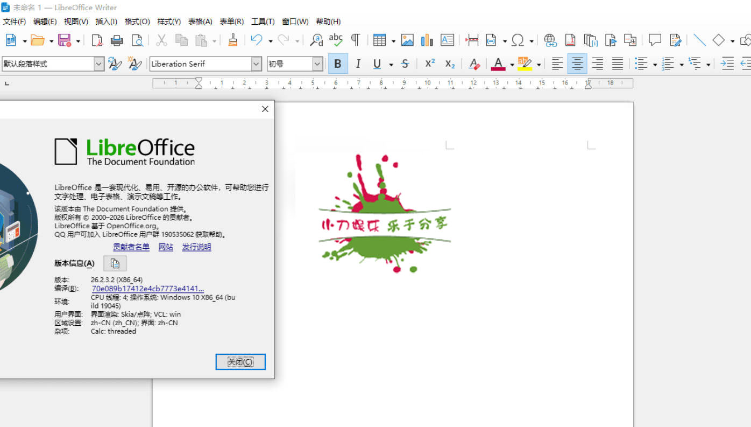Click the Insert Hyperlink icon
Screen dimensions: 751x427
[550, 40]
